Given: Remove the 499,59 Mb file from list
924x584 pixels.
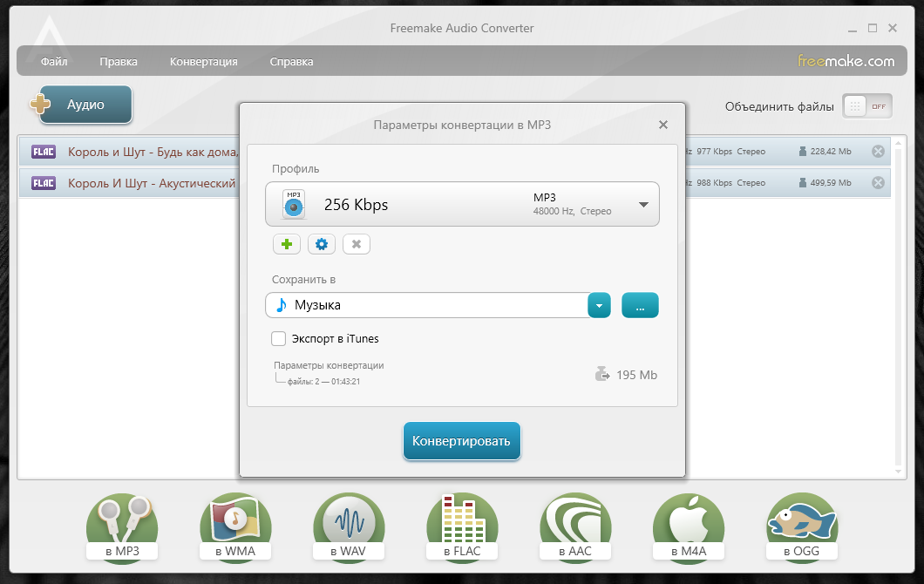Looking at the screenshot, I should tap(878, 183).
